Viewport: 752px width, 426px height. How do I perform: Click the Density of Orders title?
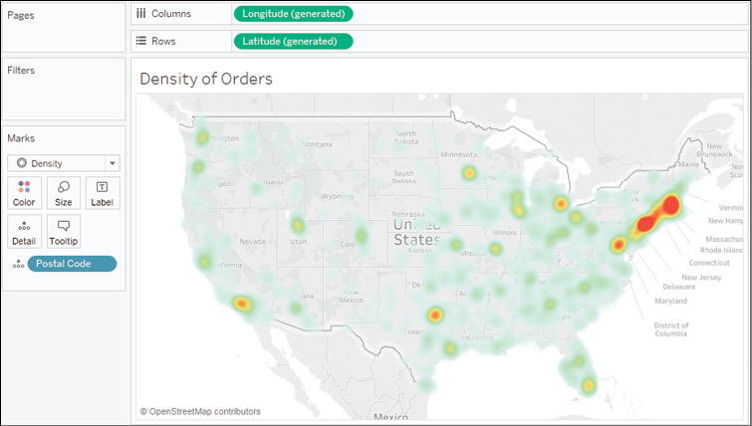[x=206, y=79]
